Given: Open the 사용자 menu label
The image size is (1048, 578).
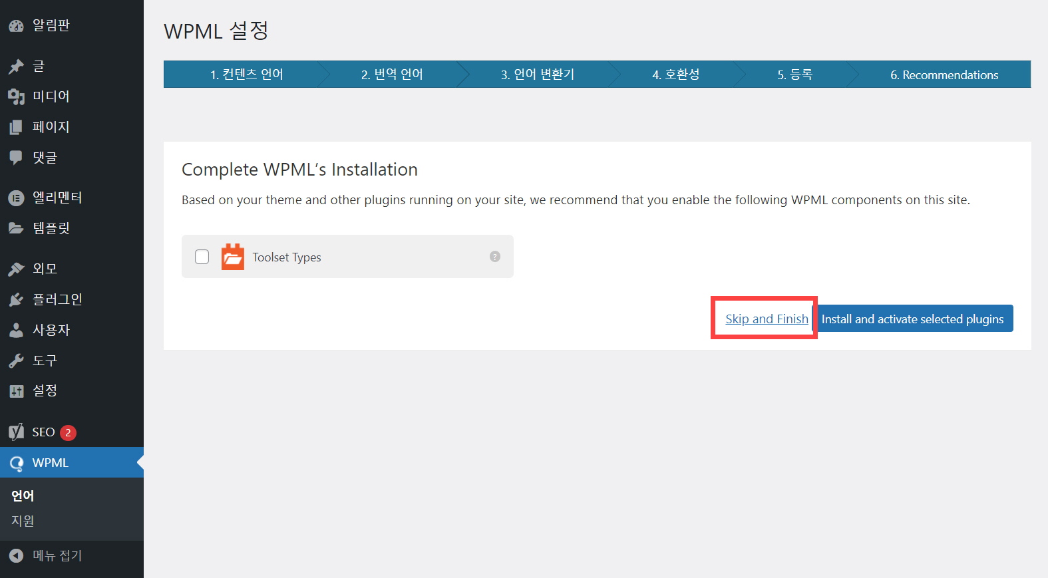Looking at the screenshot, I should 51,330.
